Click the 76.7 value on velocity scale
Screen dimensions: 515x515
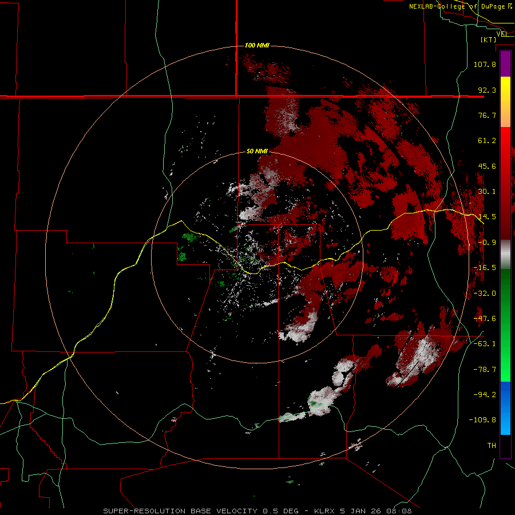(487, 115)
